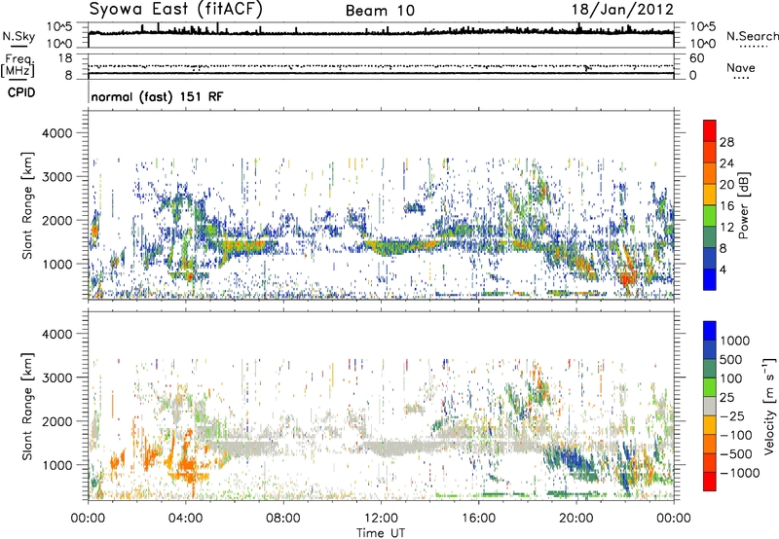Select the "N.Sky" legend label

coord(19,36)
